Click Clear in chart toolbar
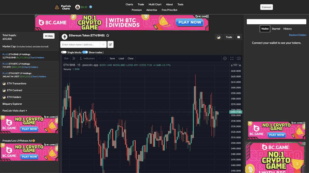Image resolution: width=309 pixels, height=173 pixels. (131, 58)
